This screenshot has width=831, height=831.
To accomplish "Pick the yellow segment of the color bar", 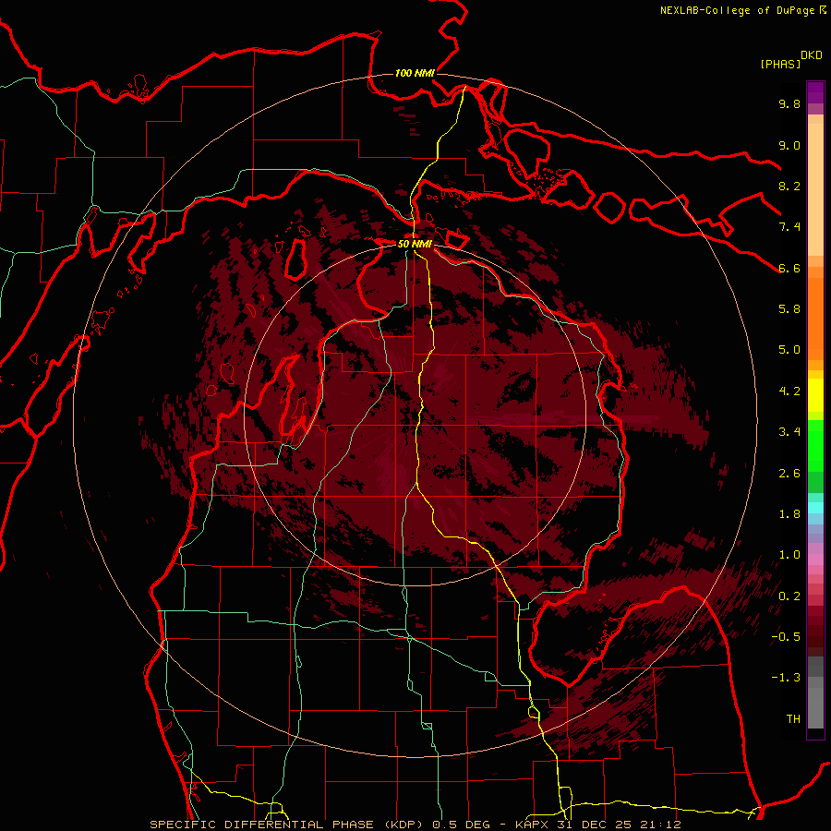I will (815, 395).
